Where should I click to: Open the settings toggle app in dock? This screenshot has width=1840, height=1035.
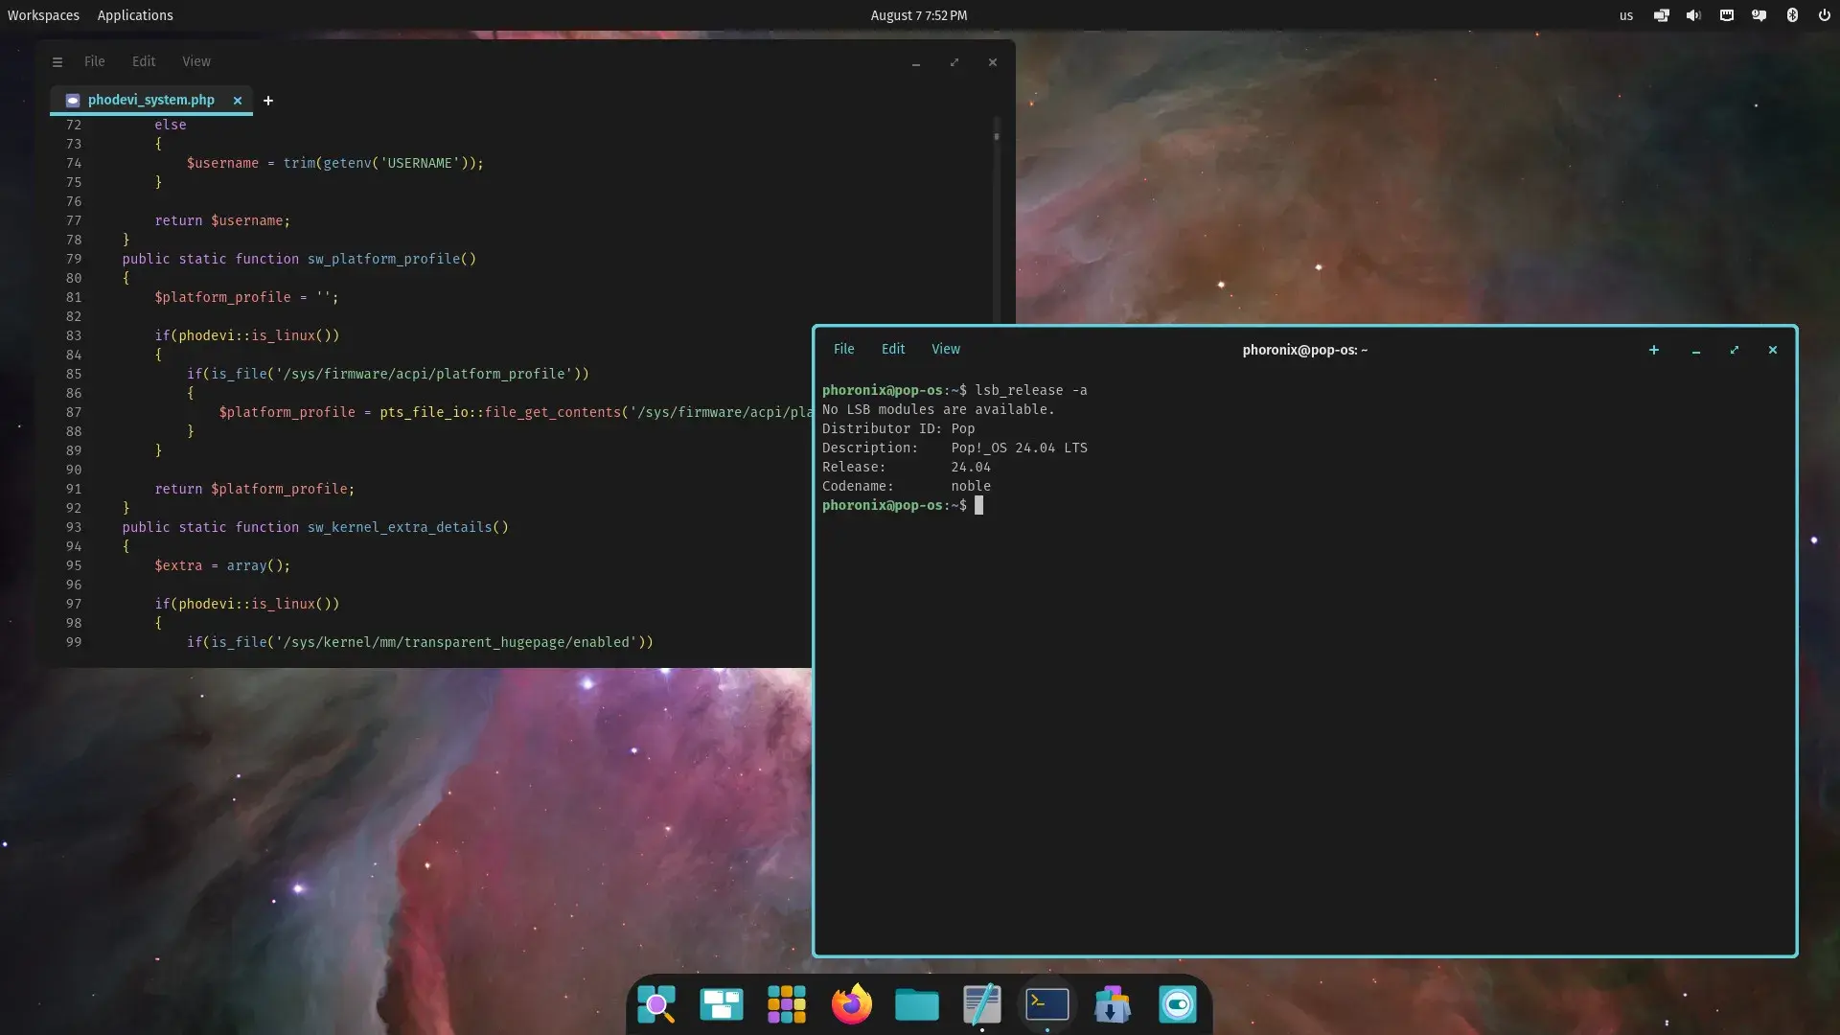click(x=1178, y=1004)
